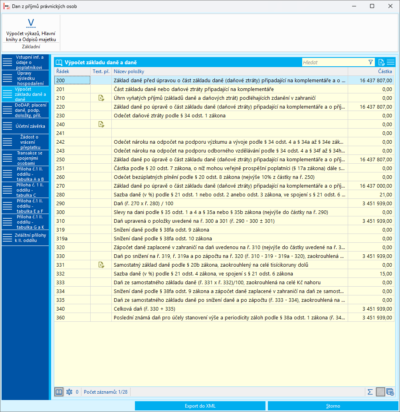
Task: Sort by Řádek column header
Action: [72, 71]
